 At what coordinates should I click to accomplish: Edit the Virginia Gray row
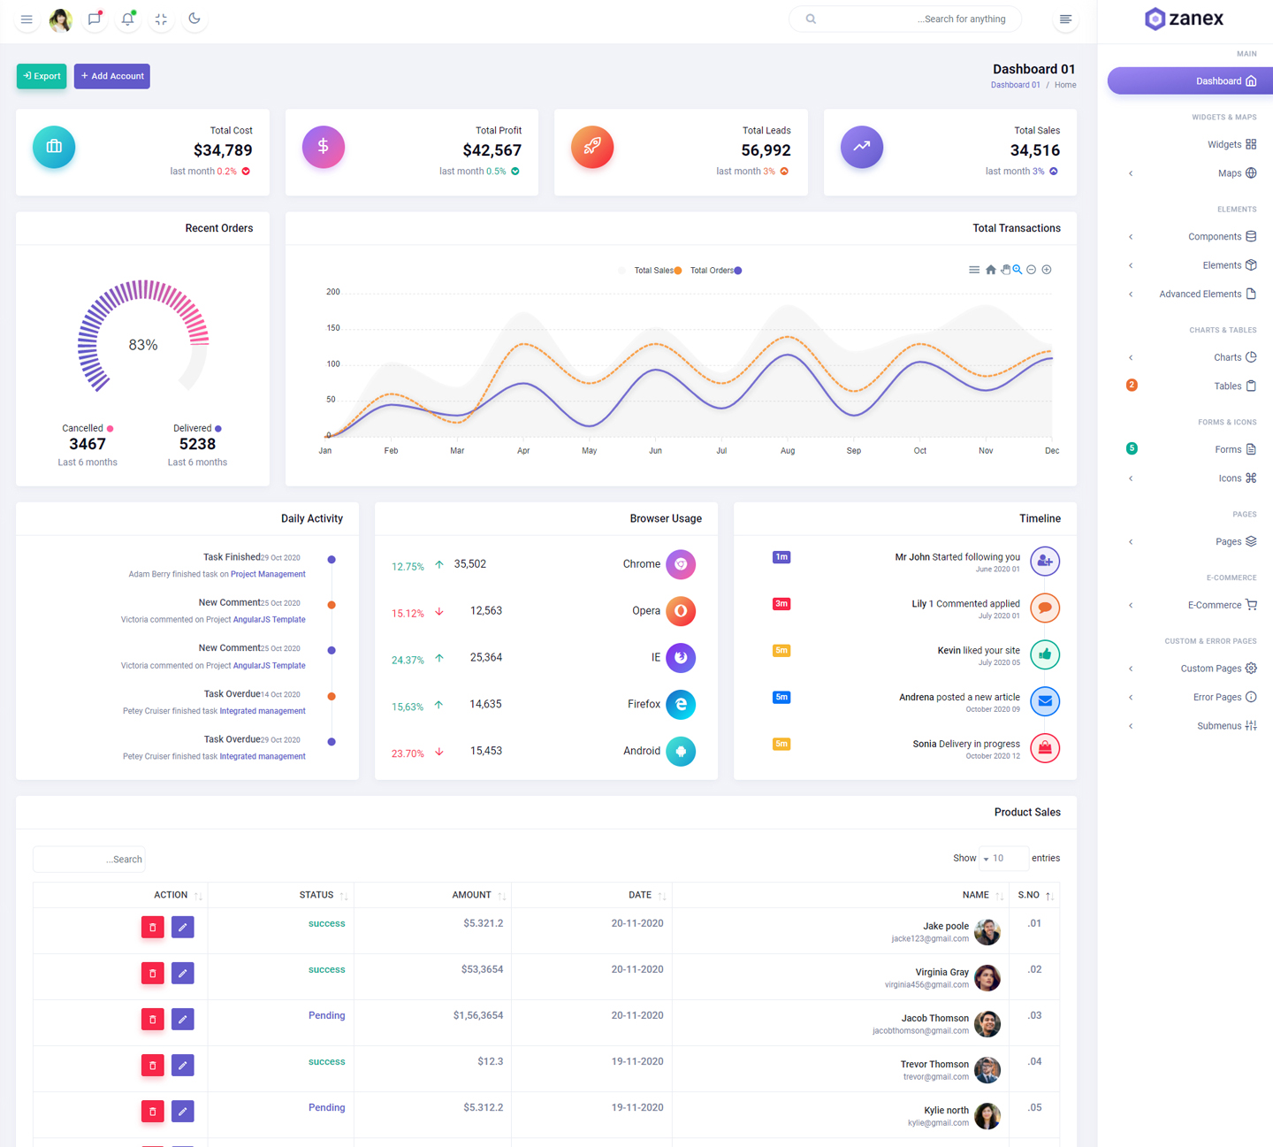click(x=182, y=973)
